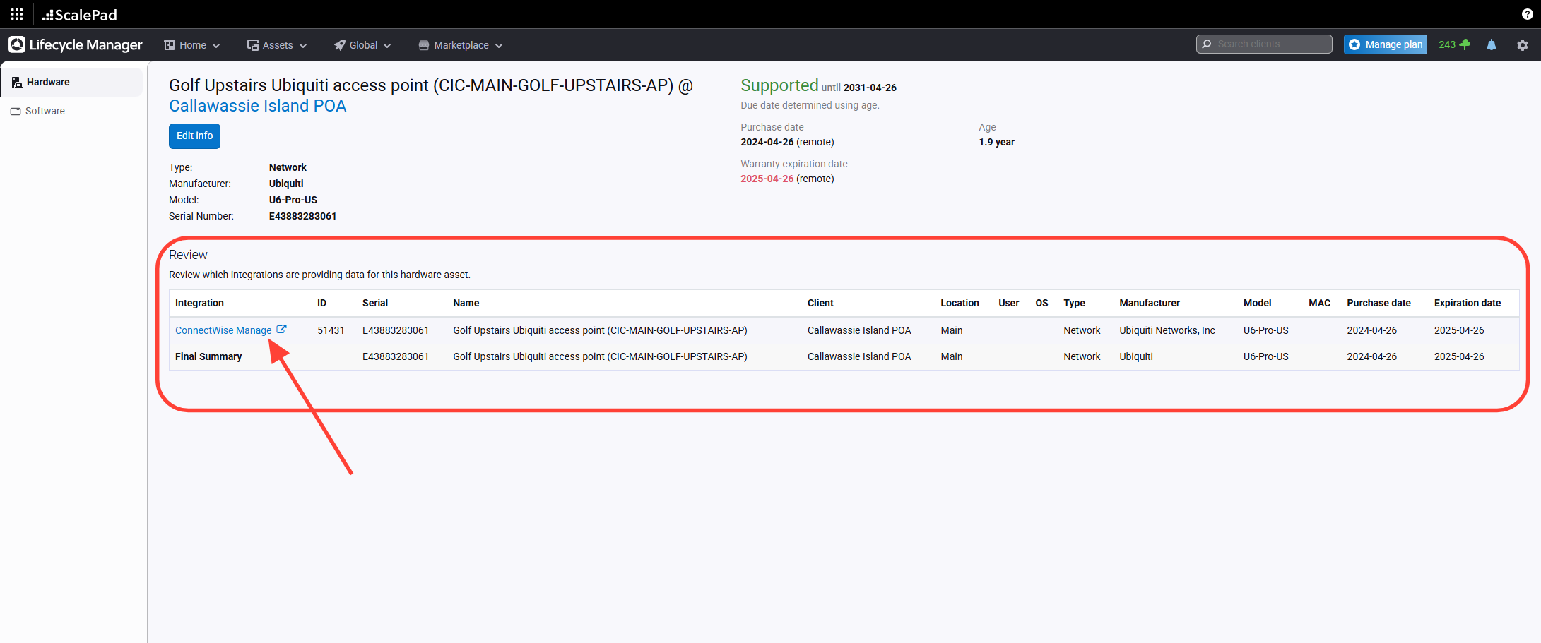Click the green tree points icon

tap(1465, 44)
